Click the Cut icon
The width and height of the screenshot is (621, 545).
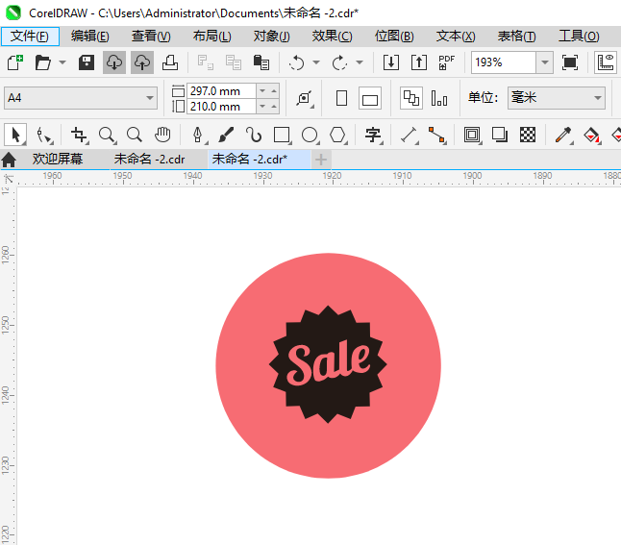coord(205,62)
